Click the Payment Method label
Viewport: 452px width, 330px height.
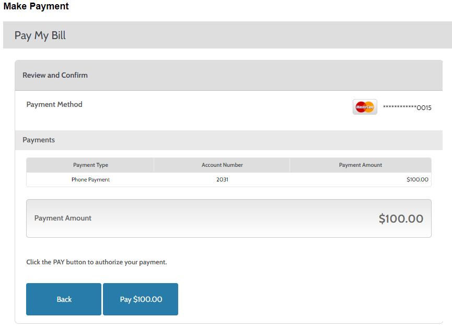(x=54, y=104)
